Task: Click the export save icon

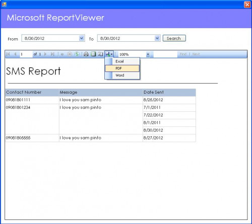Action: click(109, 54)
